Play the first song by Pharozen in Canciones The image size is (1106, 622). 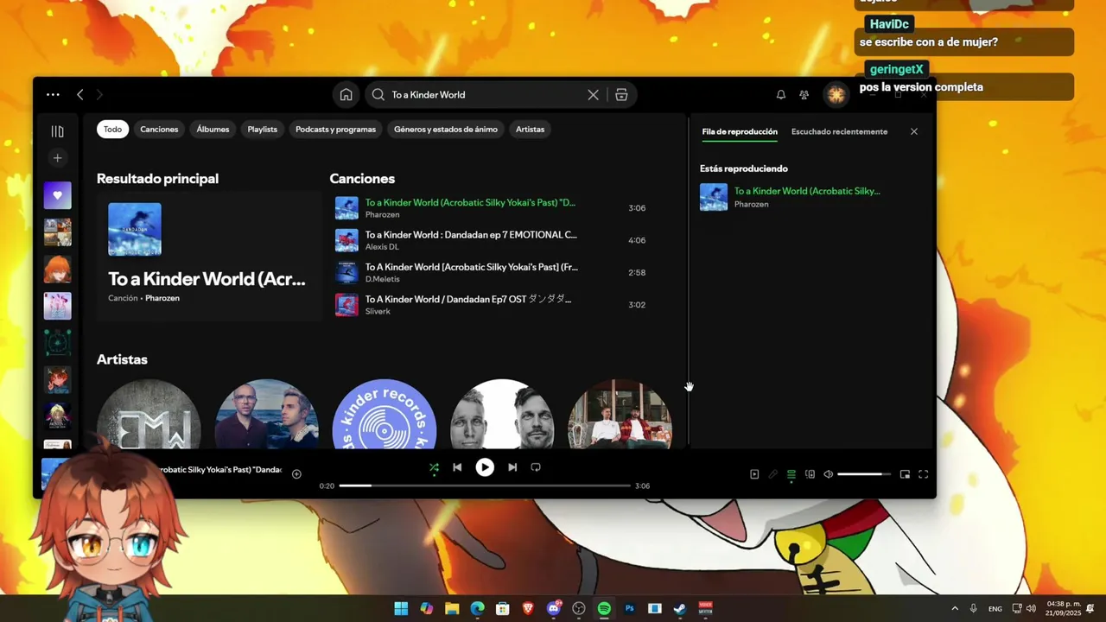coord(493,208)
